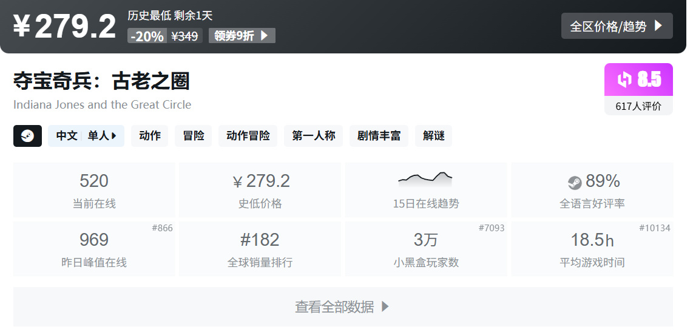The image size is (693, 335).
Task: Click the 历史最低 剩余1天 notice
Action: click(170, 16)
